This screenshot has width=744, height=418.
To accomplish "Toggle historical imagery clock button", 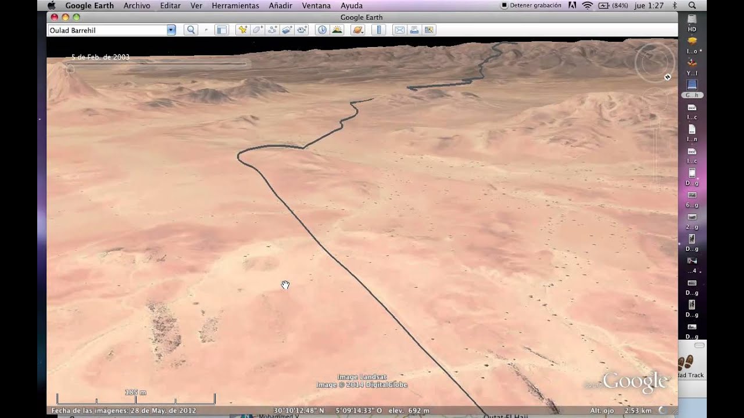I will click(322, 30).
